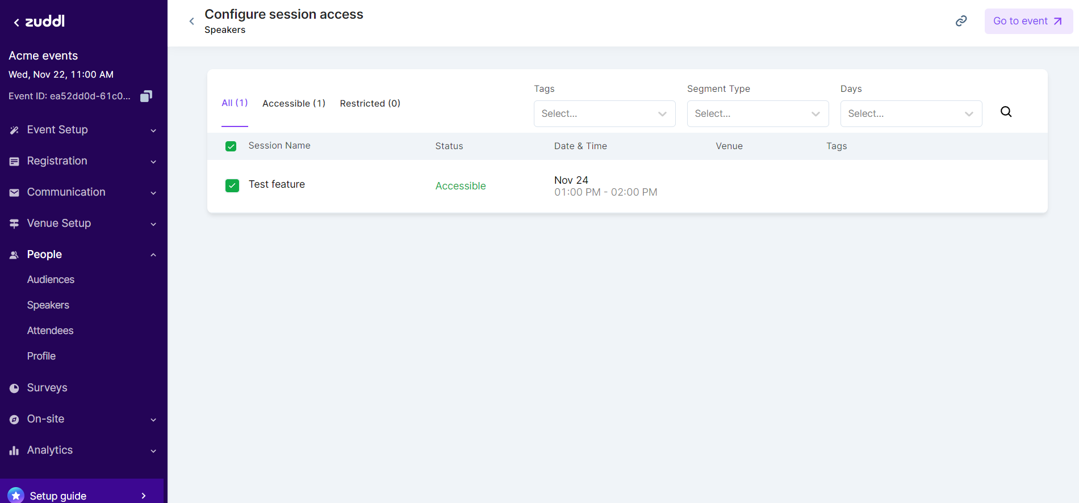Click the Surveys icon in sidebar

pyautogui.click(x=14, y=388)
